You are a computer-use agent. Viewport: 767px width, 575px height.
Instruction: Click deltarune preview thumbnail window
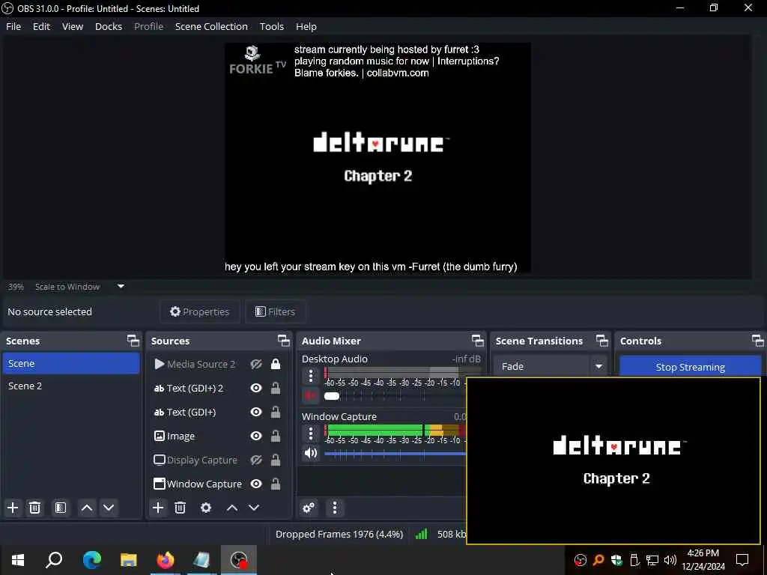pyautogui.click(x=613, y=460)
